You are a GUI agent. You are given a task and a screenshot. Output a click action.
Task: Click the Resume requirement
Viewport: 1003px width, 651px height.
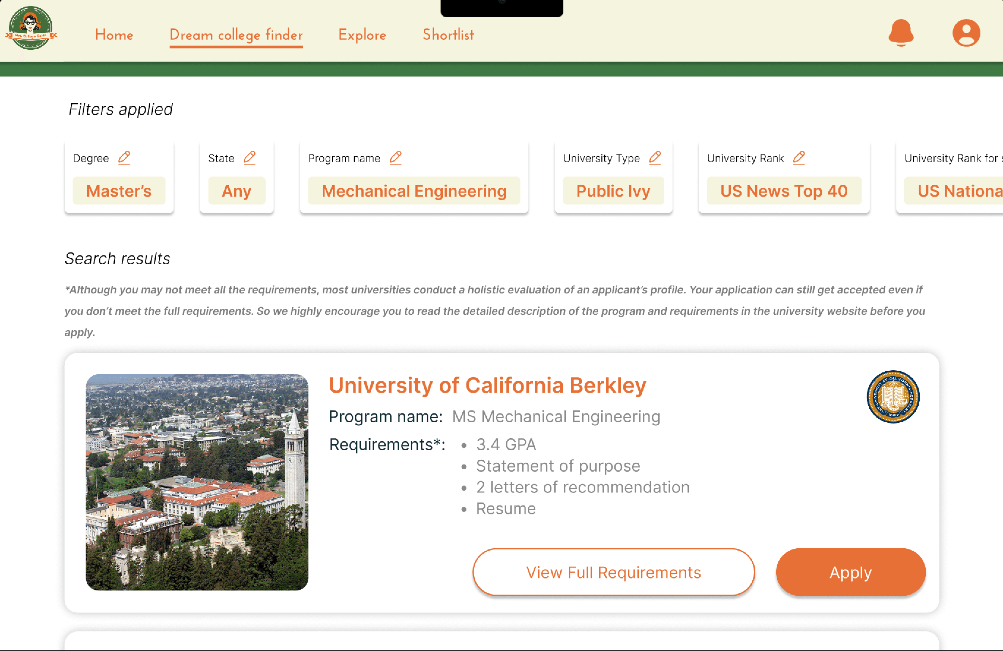(x=506, y=508)
